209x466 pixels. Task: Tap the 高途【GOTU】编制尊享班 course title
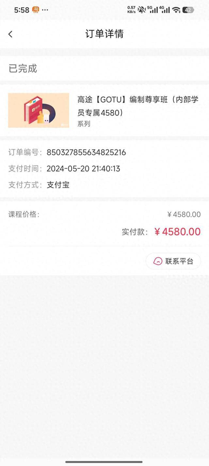coord(137,106)
